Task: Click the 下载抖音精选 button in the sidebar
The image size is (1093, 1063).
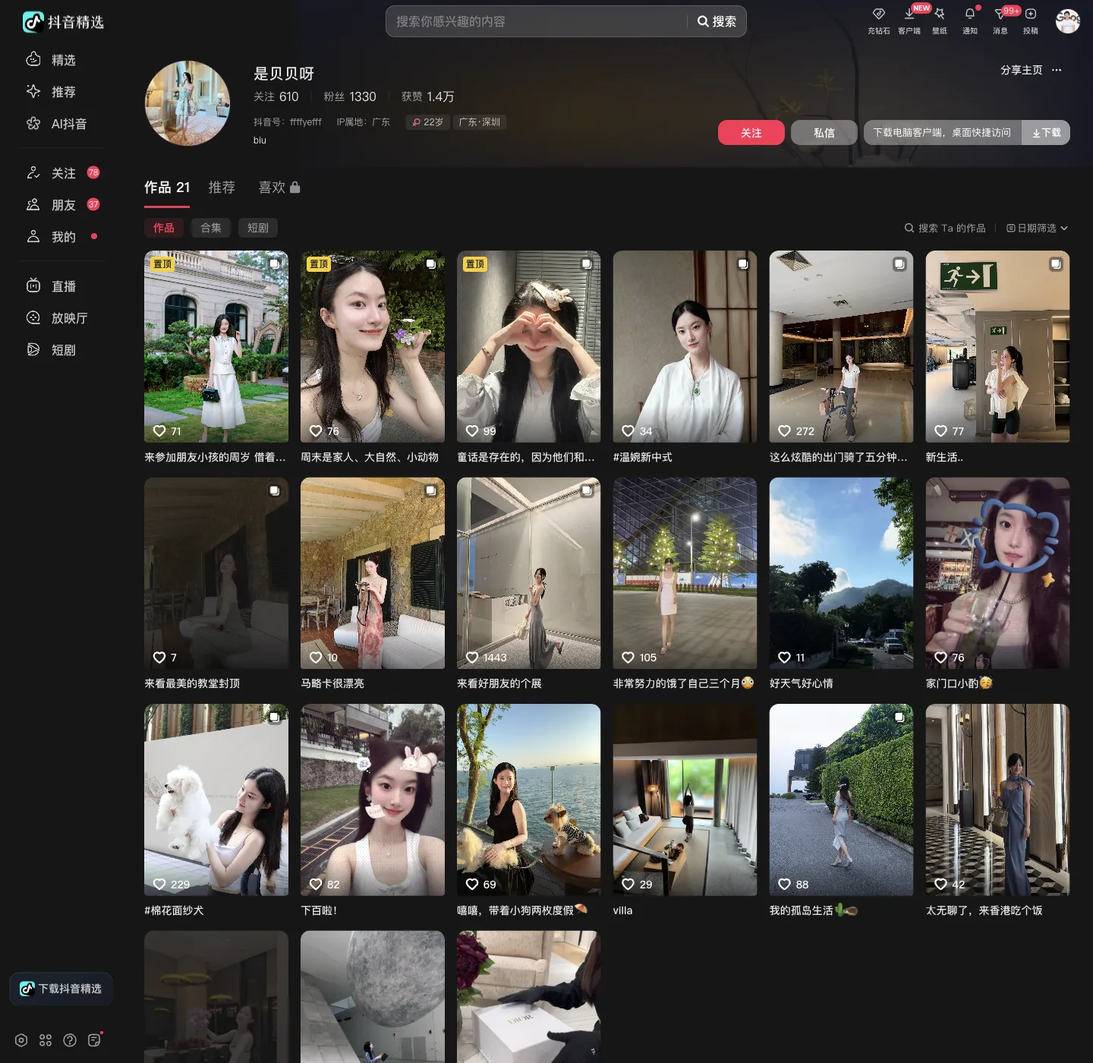Action: coord(61,989)
